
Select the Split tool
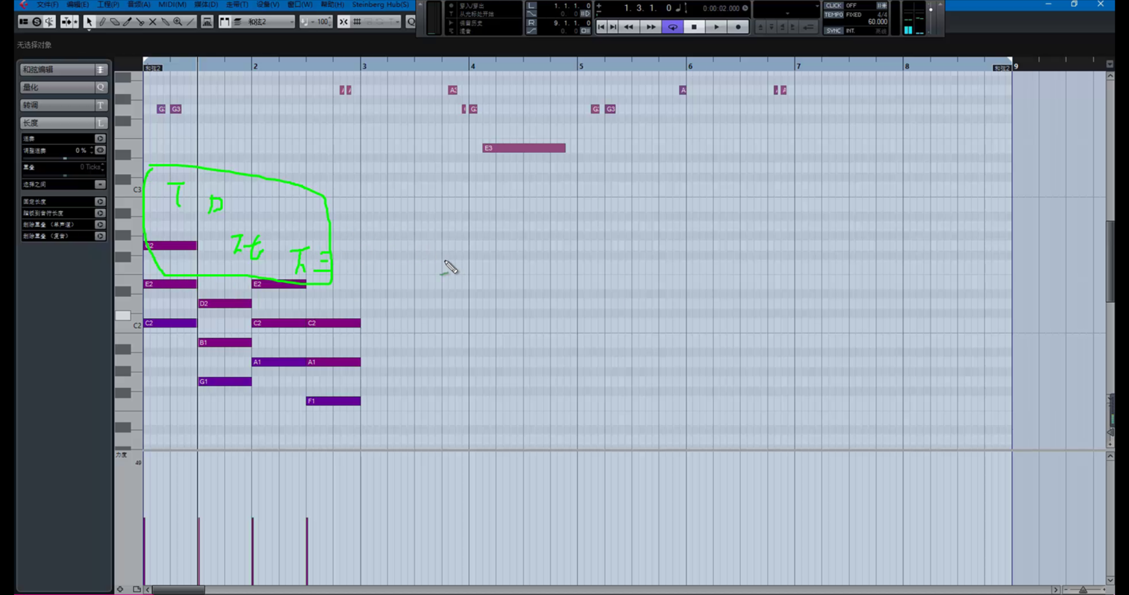140,22
